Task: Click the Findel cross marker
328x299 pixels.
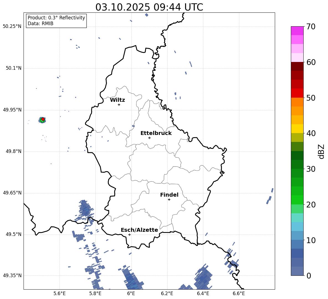Action: click(169, 200)
